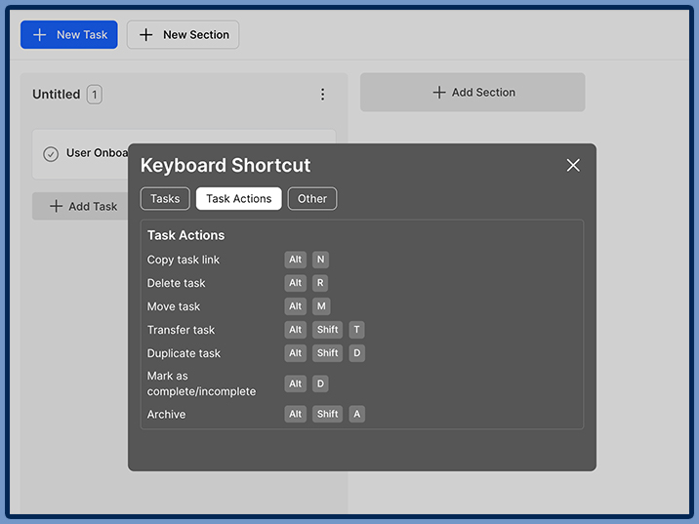Screen dimensions: 699x524
Task: Select the Task Actions tab
Action: (238, 199)
